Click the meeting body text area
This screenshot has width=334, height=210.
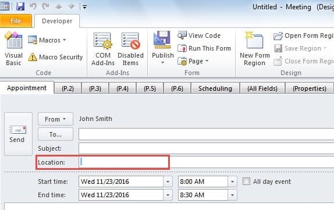169,207
